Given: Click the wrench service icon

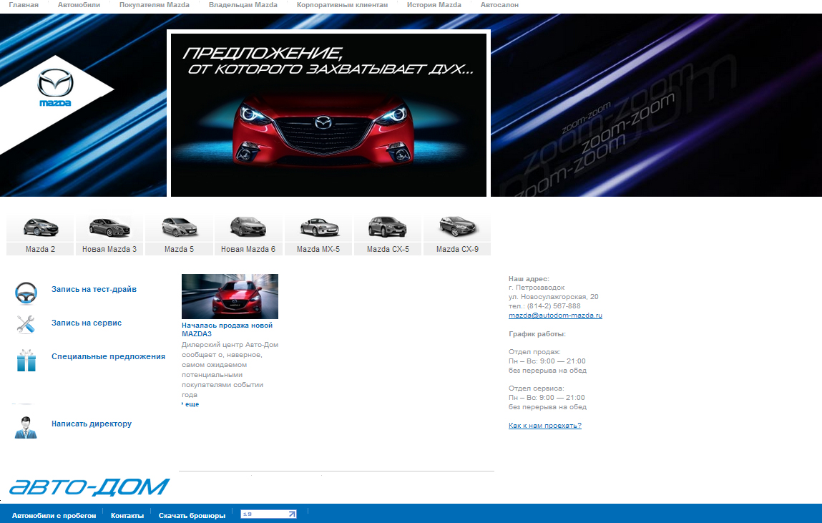Looking at the screenshot, I should (x=25, y=324).
